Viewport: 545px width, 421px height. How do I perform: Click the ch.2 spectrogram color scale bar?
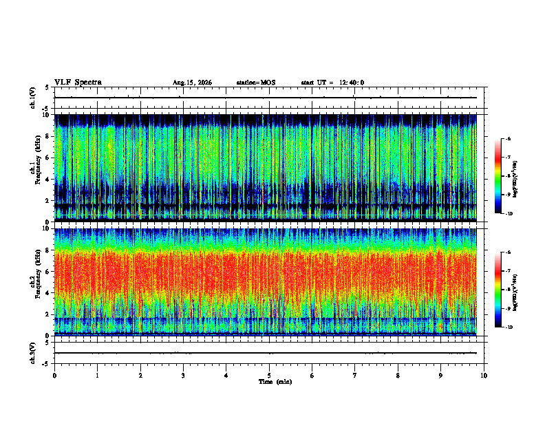pyautogui.click(x=498, y=290)
